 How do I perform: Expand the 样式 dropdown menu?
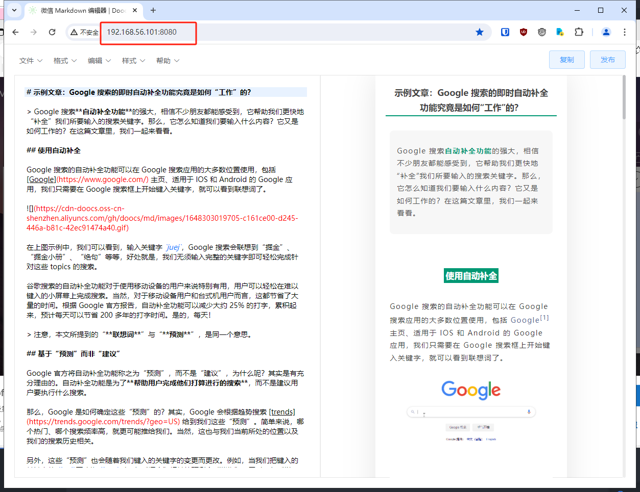(x=133, y=61)
